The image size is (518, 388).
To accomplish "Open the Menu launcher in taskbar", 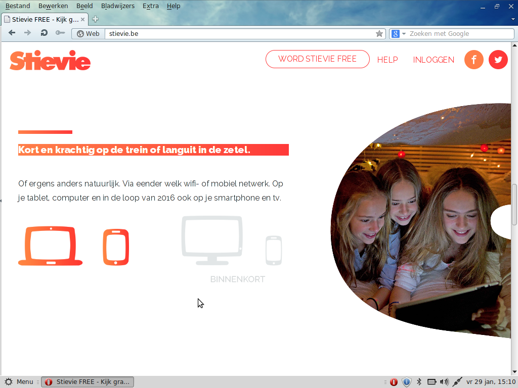I will pyautogui.click(x=19, y=382).
